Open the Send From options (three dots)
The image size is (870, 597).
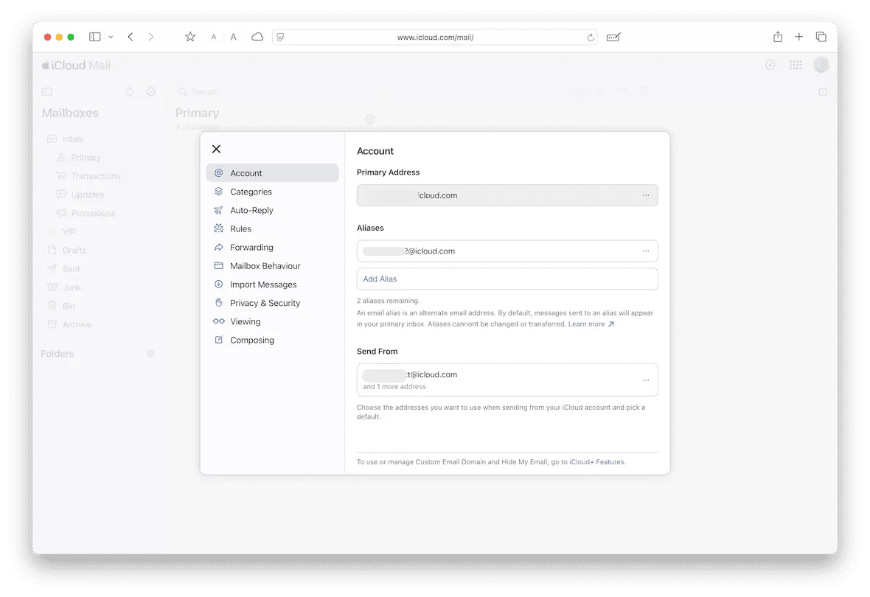(x=646, y=380)
